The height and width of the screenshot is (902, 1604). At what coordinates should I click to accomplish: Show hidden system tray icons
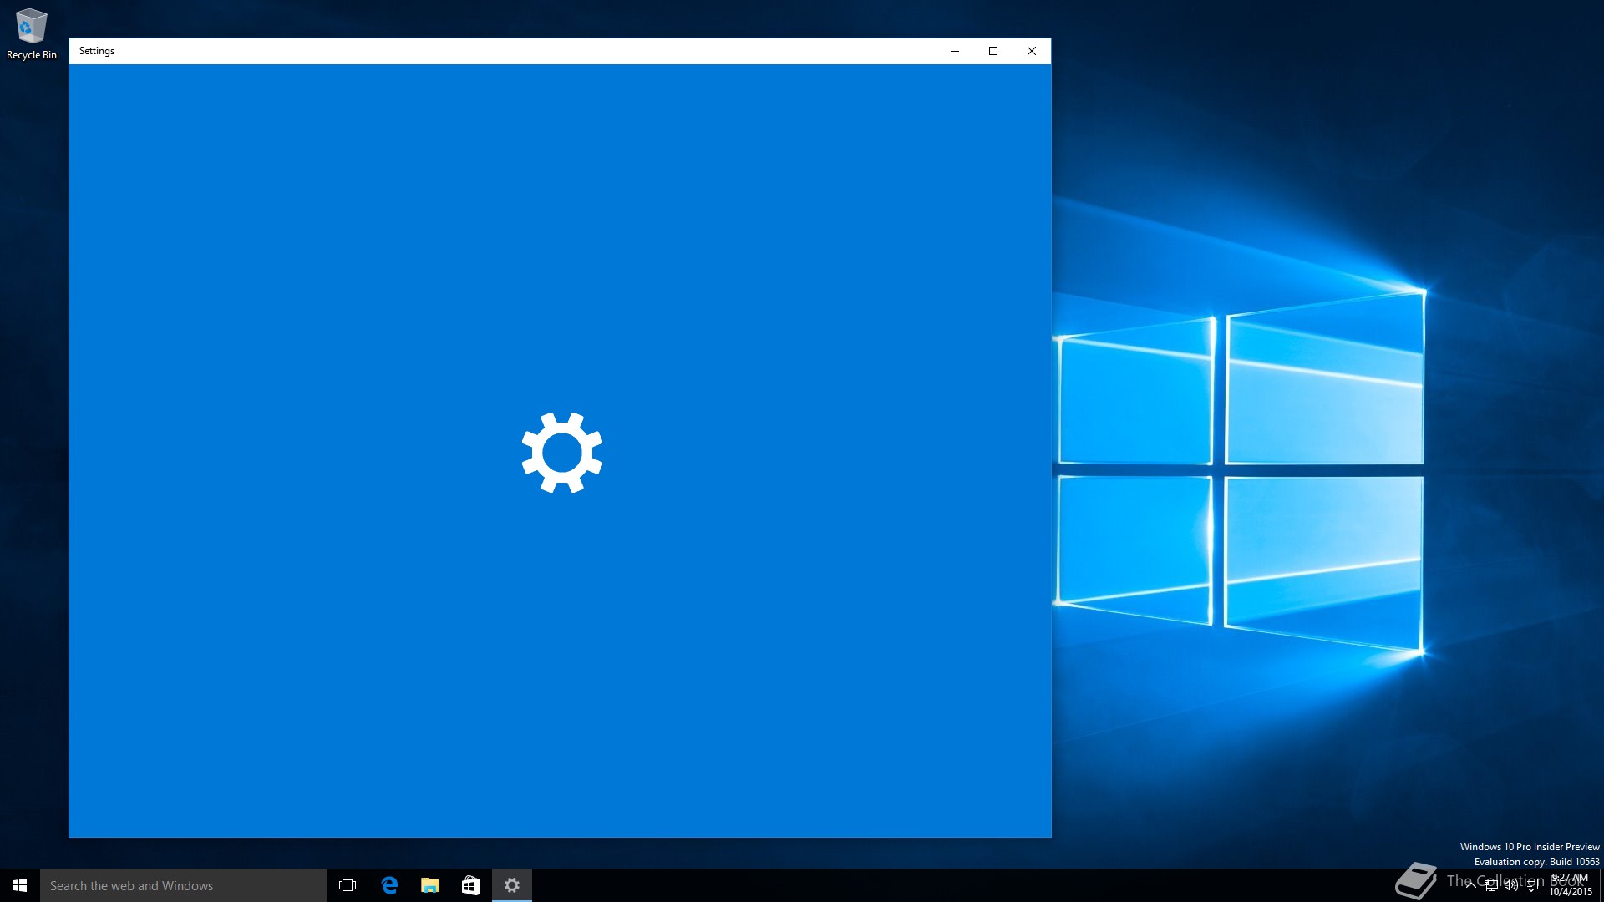point(1470,885)
